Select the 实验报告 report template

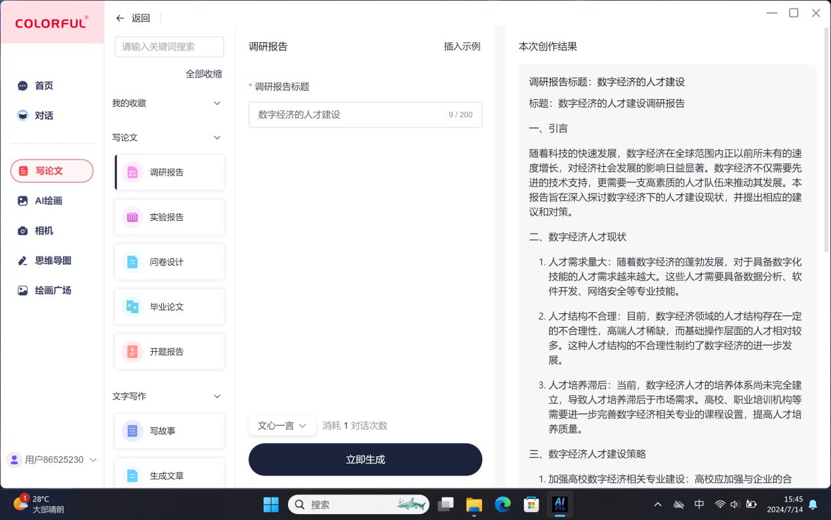click(x=169, y=217)
